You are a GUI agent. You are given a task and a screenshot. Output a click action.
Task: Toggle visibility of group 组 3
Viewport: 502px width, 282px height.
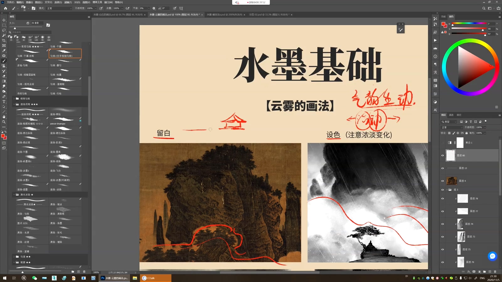pos(443,190)
